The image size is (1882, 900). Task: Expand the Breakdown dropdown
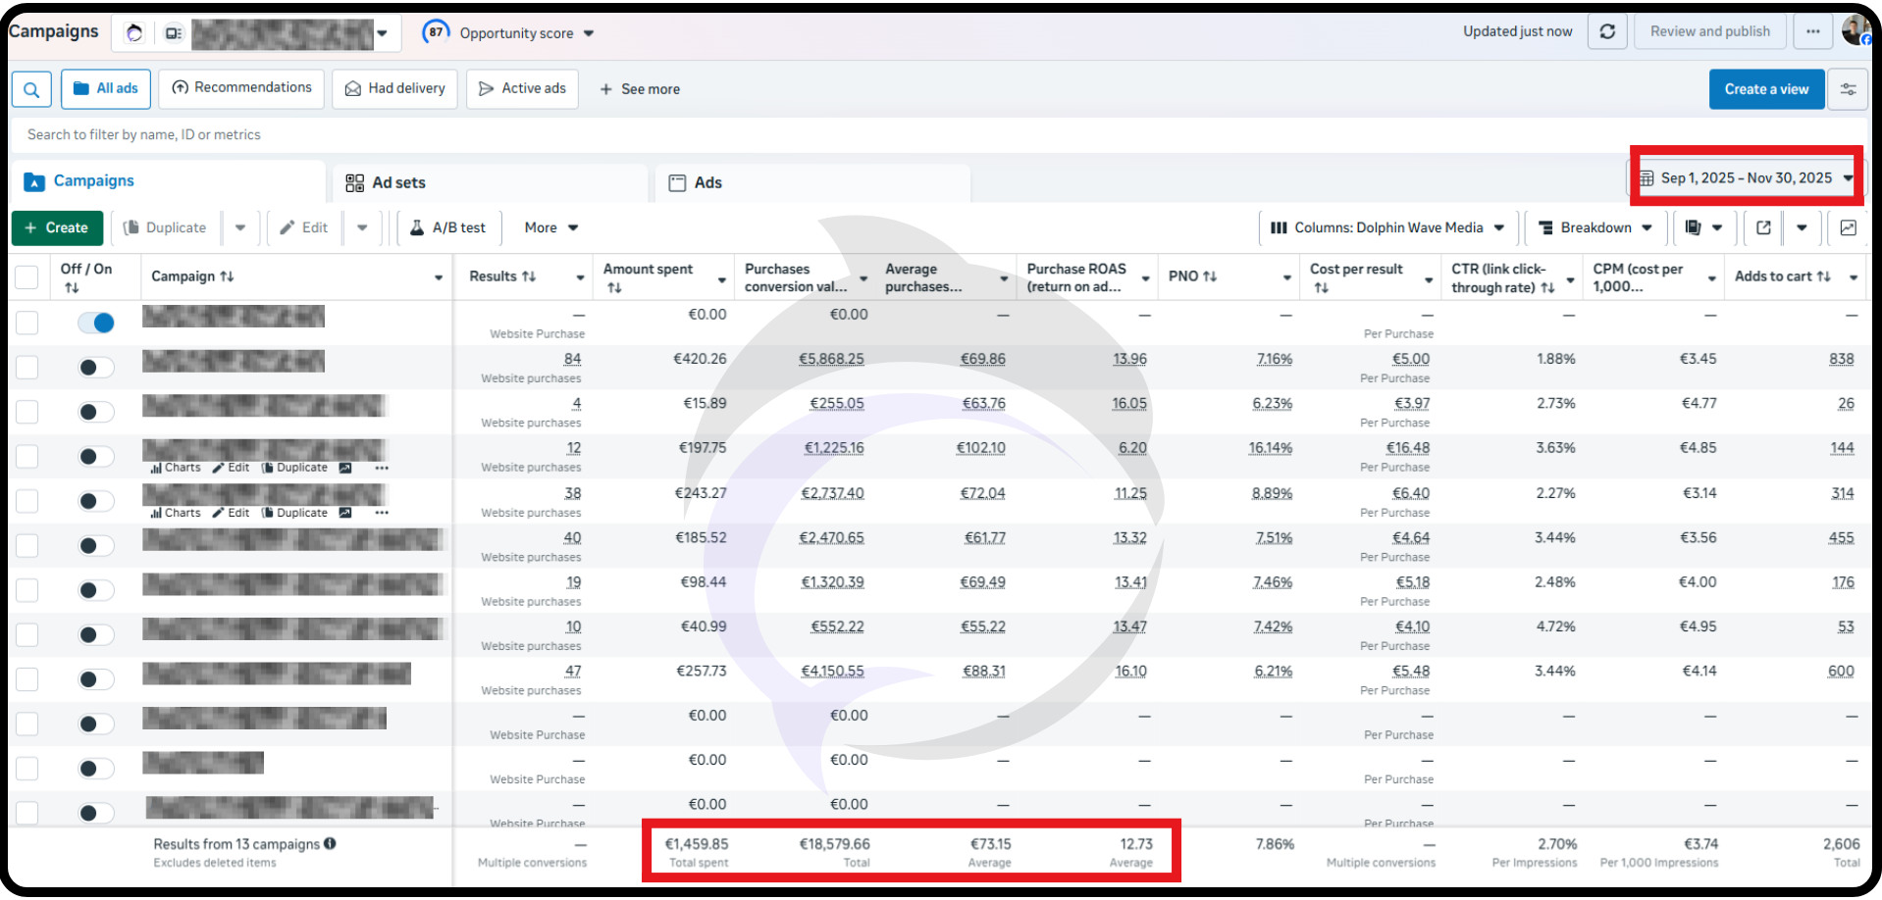tap(1595, 227)
